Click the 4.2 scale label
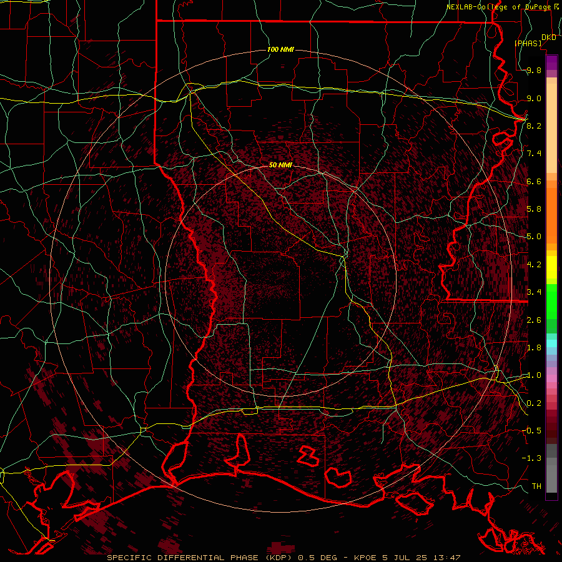562x562 pixels. [x=534, y=264]
